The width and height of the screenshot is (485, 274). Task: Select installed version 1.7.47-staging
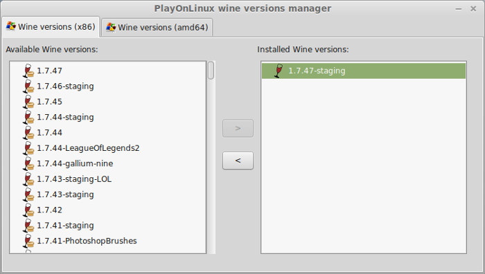[364, 71]
